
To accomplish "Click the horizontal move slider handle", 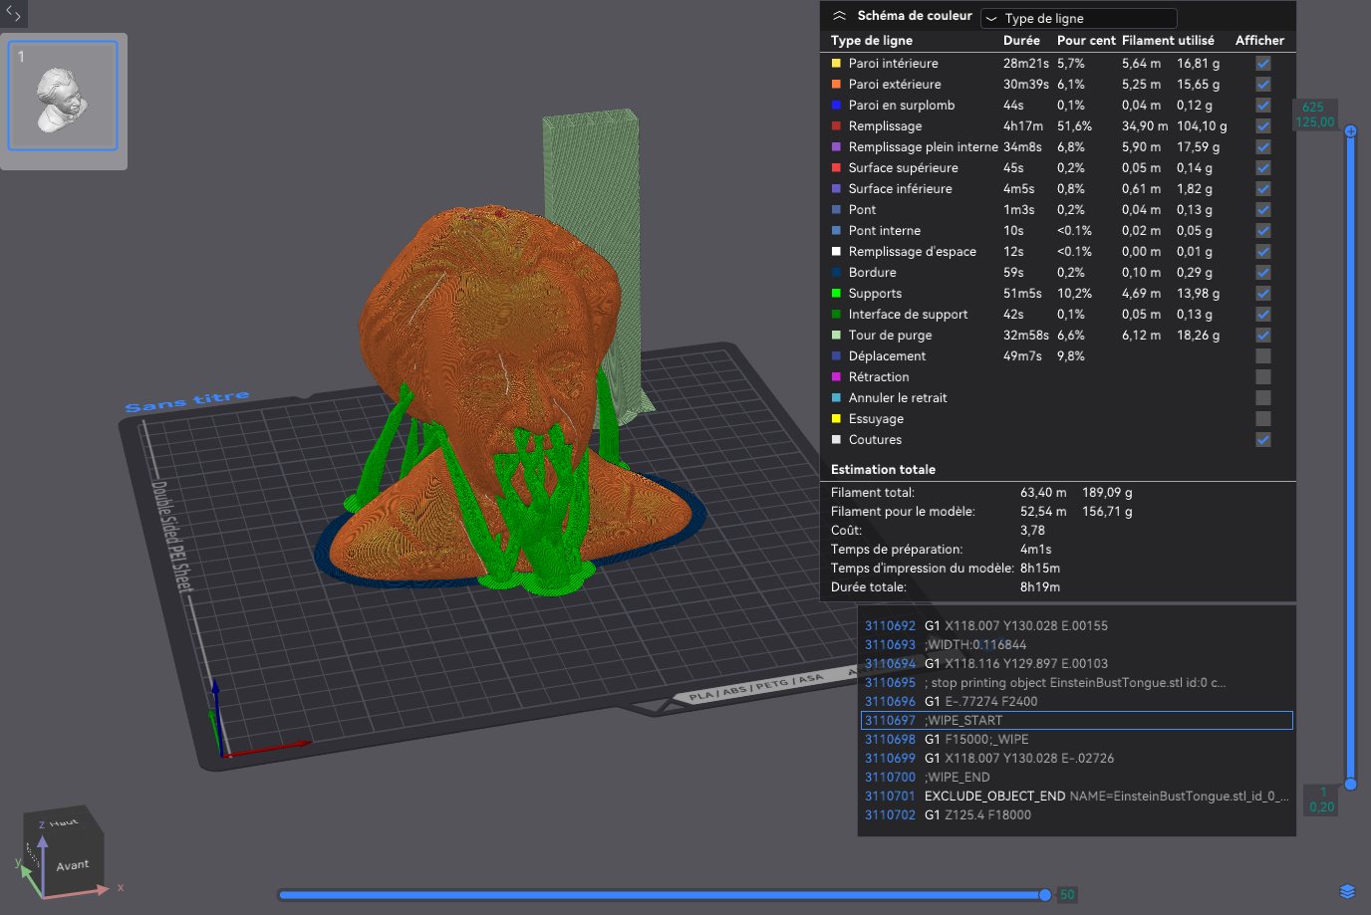I will [x=1044, y=895].
